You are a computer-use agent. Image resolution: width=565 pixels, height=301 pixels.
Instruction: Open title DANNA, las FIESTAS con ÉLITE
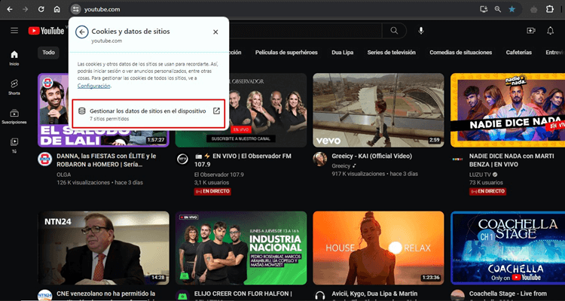pyautogui.click(x=106, y=160)
